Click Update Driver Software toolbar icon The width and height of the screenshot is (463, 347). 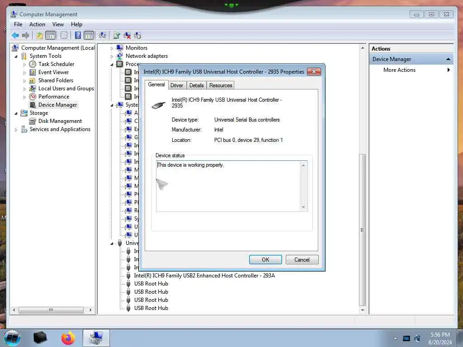pos(116,36)
